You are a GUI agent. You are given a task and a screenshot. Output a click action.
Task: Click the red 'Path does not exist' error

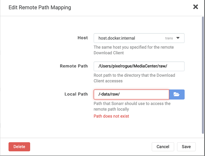111,116
